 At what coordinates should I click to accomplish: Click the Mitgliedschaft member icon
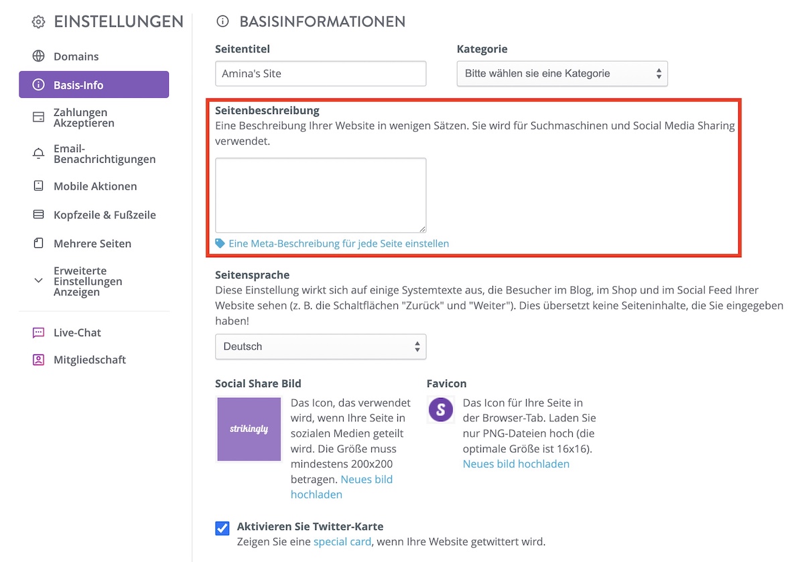coord(39,360)
